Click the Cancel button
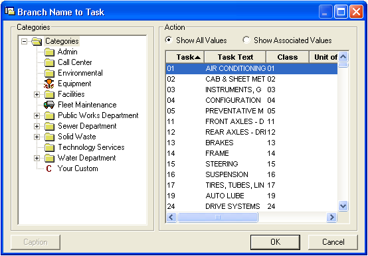Screen dimensions: 368x256 click(x=333, y=242)
